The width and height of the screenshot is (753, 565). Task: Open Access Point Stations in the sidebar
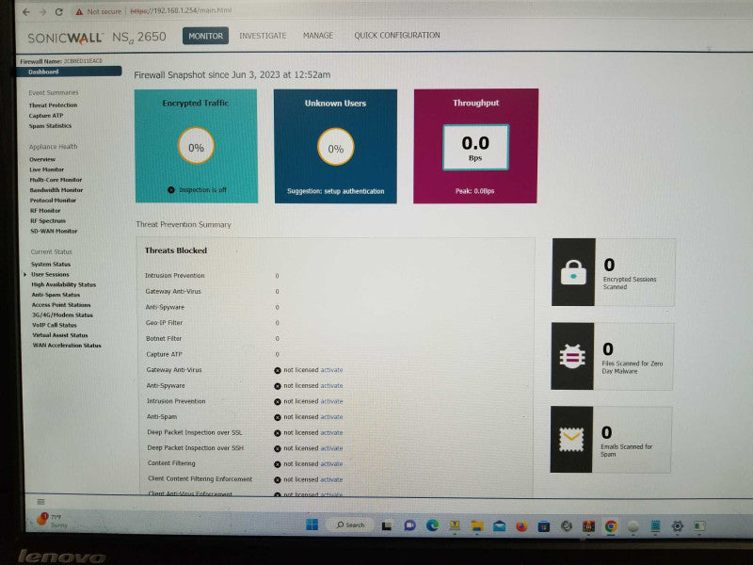tap(61, 305)
